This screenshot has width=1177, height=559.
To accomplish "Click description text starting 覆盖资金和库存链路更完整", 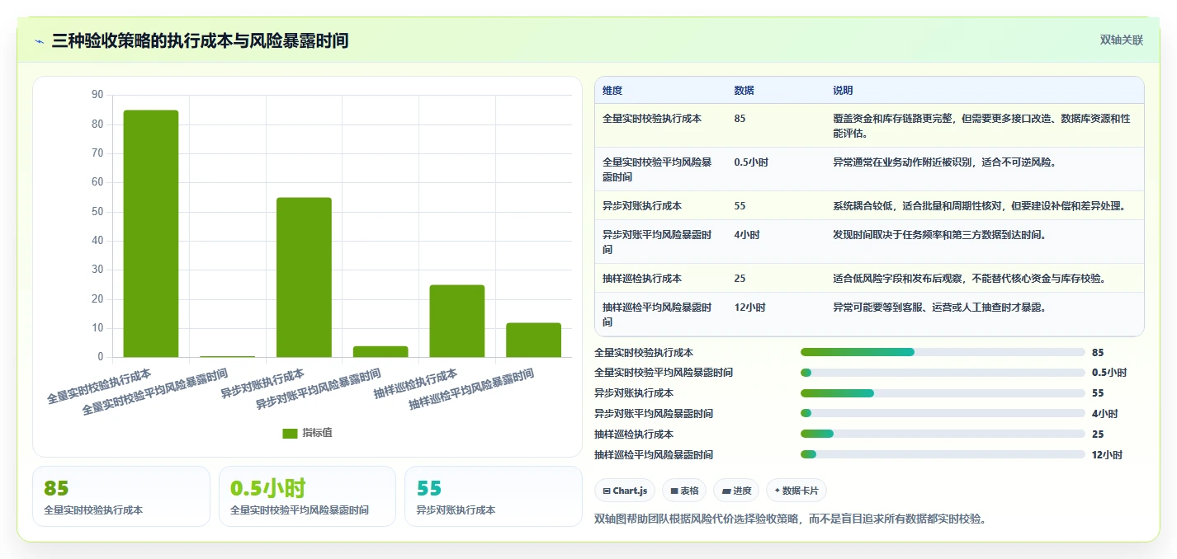I will pyautogui.click(x=981, y=125).
